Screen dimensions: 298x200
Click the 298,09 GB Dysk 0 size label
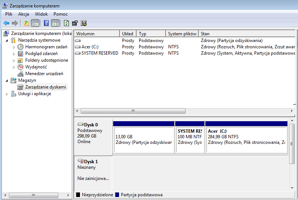coord(87,136)
